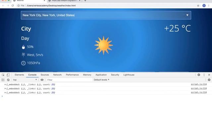The height and width of the screenshot is (119, 212).
Task: Open the city dropdown arrow
Action: (x=187, y=15)
